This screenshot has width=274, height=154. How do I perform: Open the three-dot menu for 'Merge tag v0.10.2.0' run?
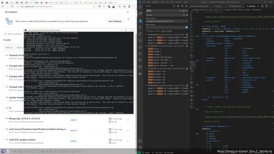128,120
